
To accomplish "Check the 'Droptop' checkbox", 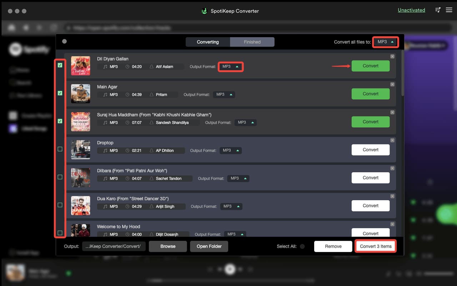I will click(x=60, y=149).
